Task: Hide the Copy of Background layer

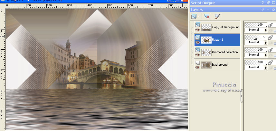Action: 197,30
